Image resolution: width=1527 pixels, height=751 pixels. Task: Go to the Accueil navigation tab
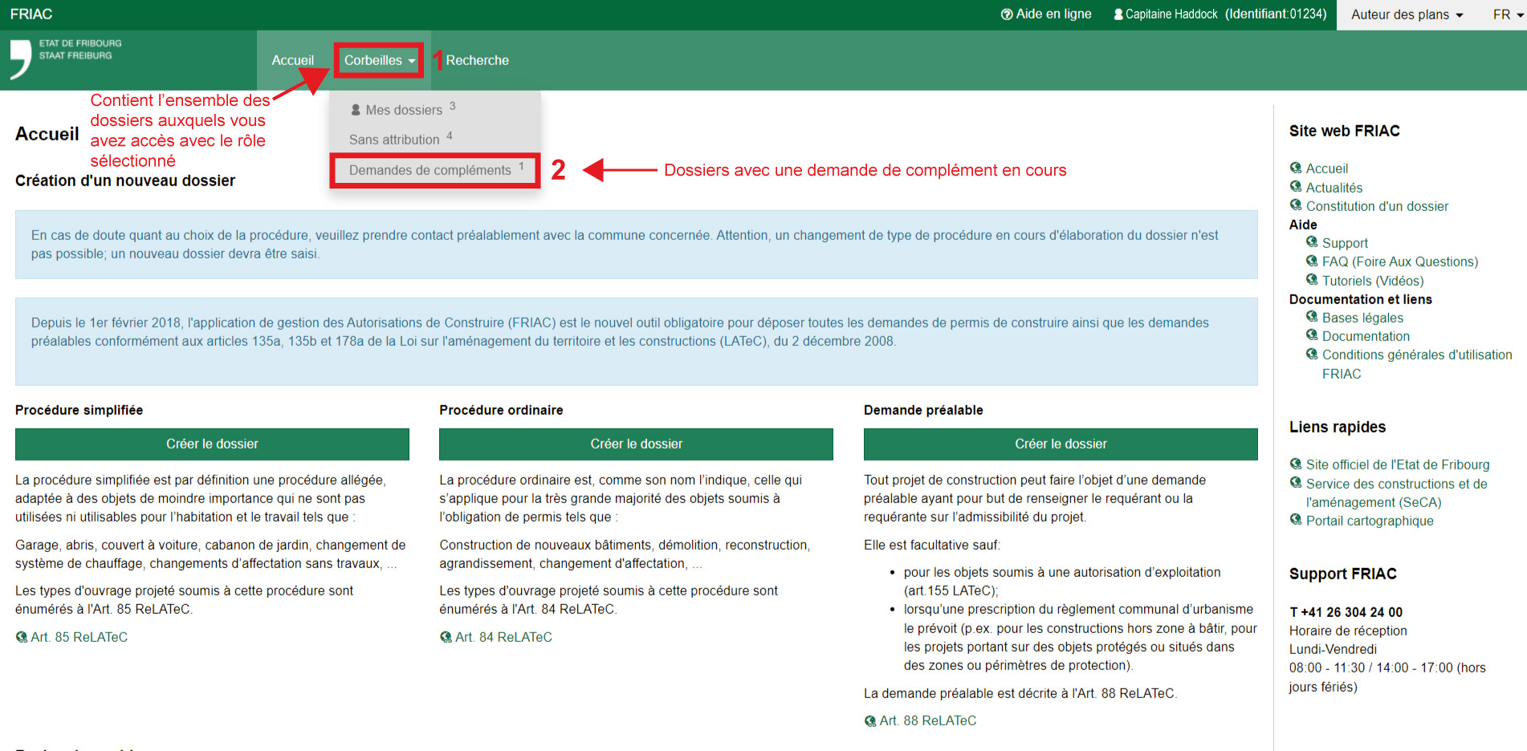pyautogui.click(x=292, y=60)
